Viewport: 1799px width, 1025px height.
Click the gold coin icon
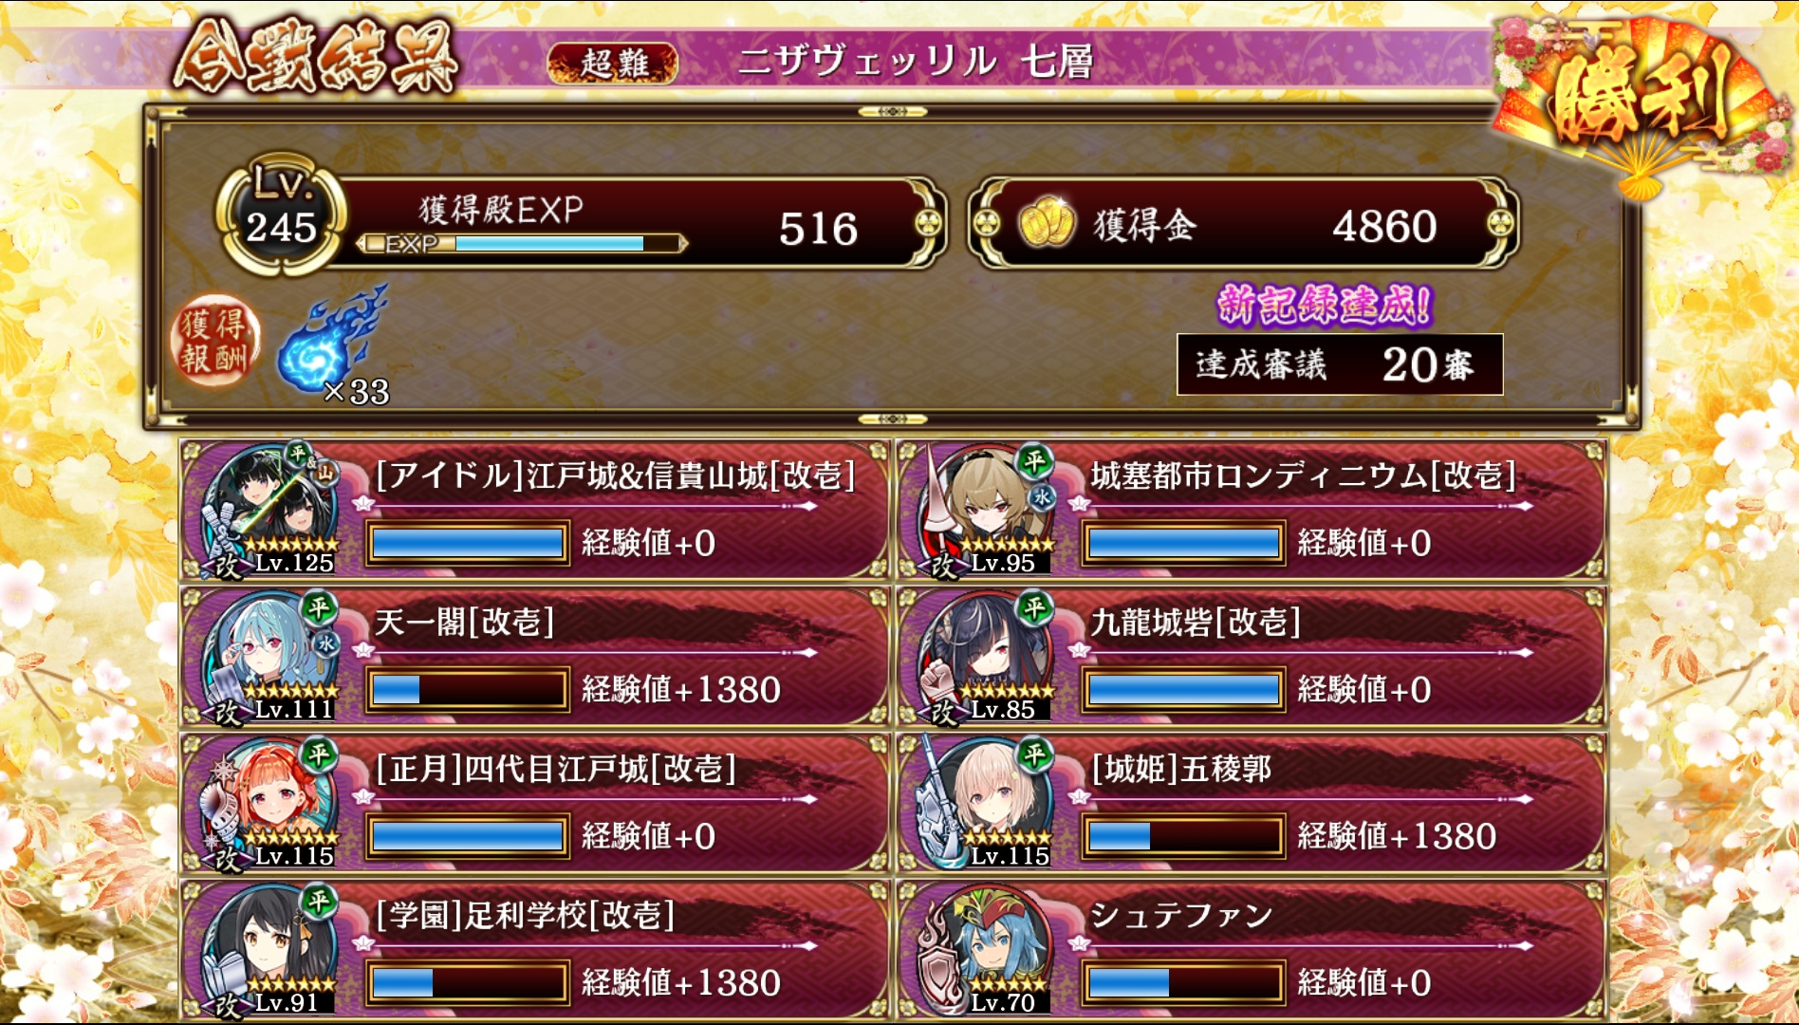(1047, 224)
